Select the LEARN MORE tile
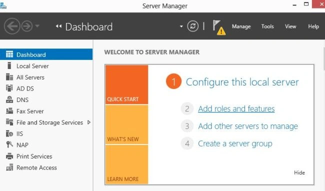Screen dimensions: 325x191 pyautogui.click(x=126, y=164)
